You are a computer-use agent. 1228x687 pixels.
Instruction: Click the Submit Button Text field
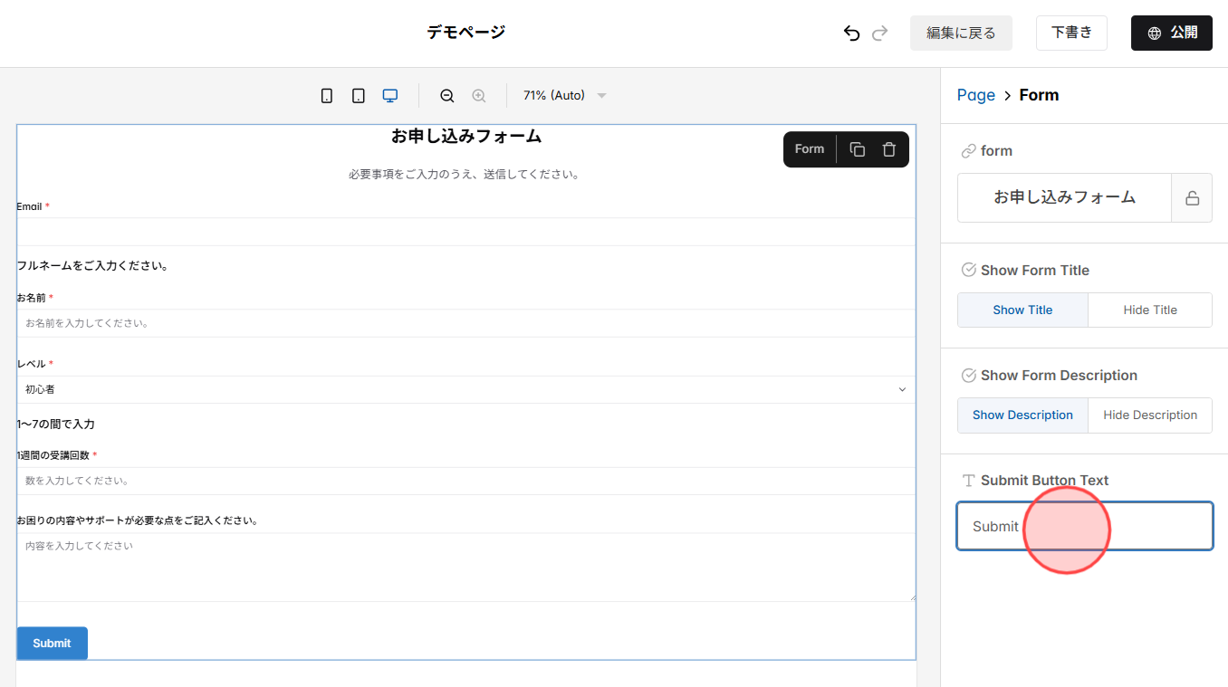click(1084, 526)
